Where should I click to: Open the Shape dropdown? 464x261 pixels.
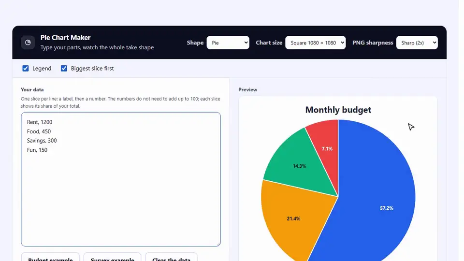[x=228, y=43]
